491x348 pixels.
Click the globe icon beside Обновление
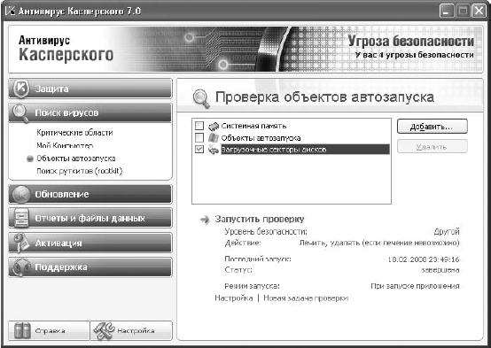[x=21, y=194]
